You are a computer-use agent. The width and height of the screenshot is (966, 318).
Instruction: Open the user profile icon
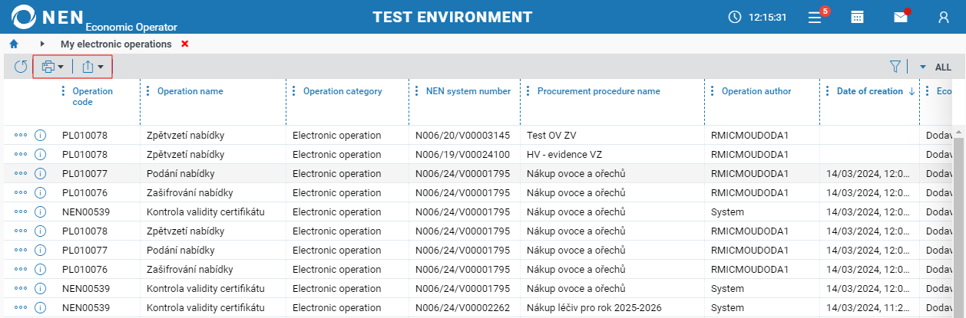click(x=944, y=17)
